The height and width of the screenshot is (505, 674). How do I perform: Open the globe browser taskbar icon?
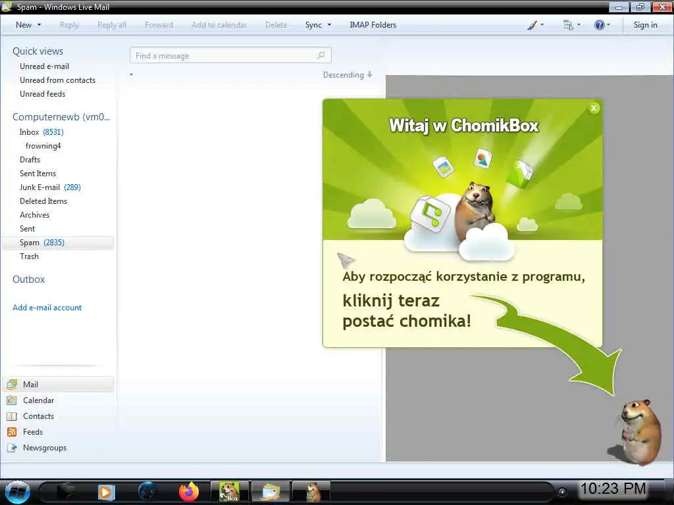click(147, 492)
